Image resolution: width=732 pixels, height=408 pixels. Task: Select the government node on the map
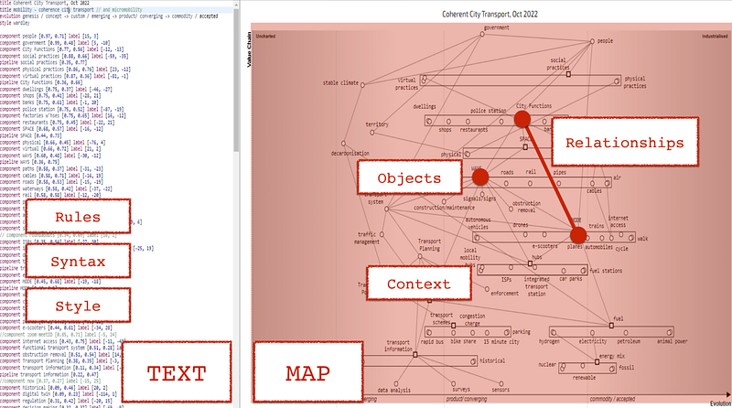click(482, 34)
